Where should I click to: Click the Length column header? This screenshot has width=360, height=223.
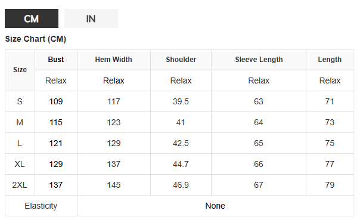coord(330,60)
